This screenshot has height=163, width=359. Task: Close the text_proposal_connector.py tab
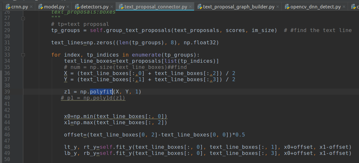click(x=190, y=7)
